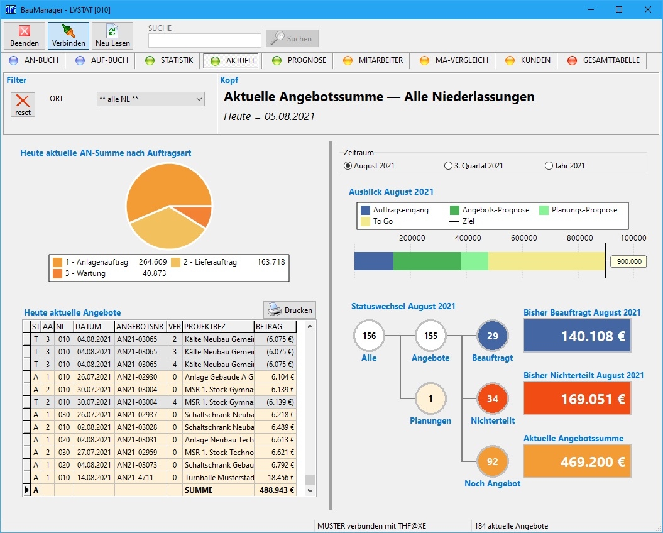Click the Auftragseingang legend swatch

click(365, 210)
